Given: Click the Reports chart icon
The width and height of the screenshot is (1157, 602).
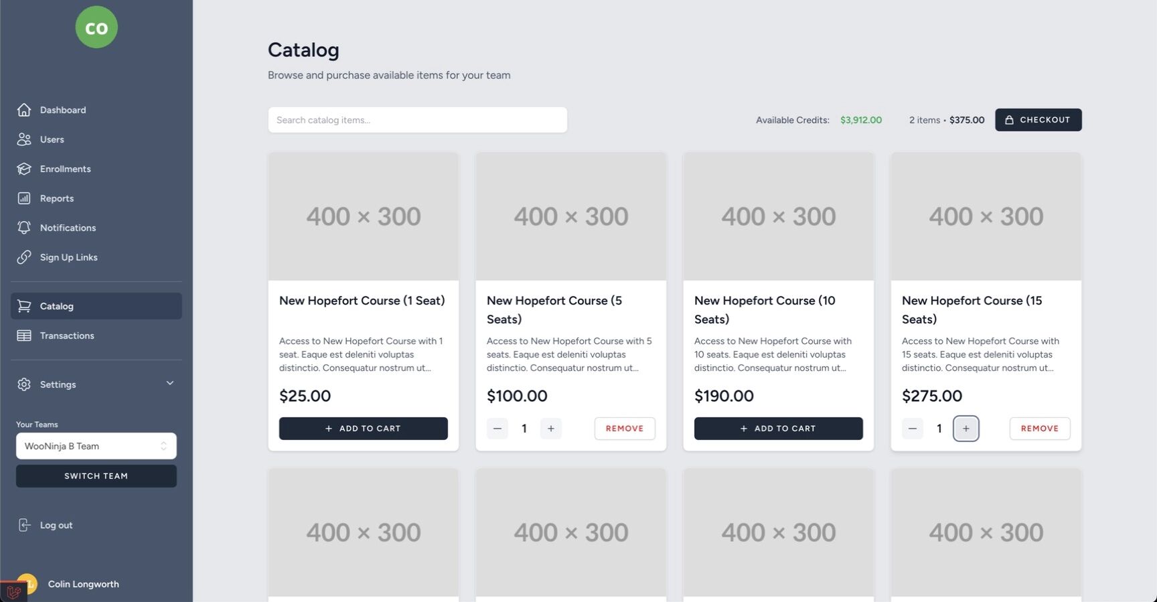Looking at the screenshot, I should (24, 198).
